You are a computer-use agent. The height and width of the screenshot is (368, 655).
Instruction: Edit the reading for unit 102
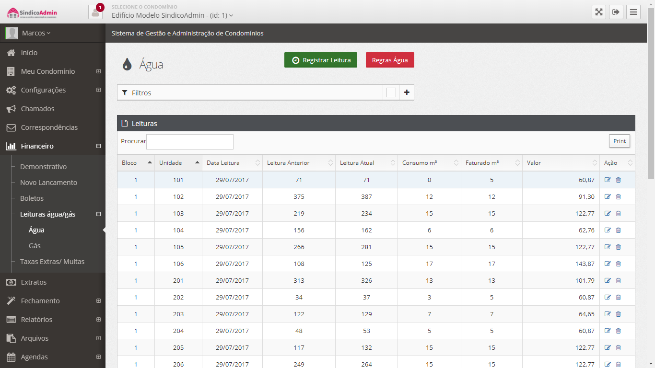pos(608,196)
